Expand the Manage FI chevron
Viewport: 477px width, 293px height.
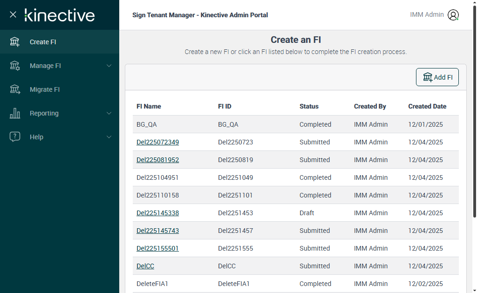pyautogui.click(x=109, y=66)
